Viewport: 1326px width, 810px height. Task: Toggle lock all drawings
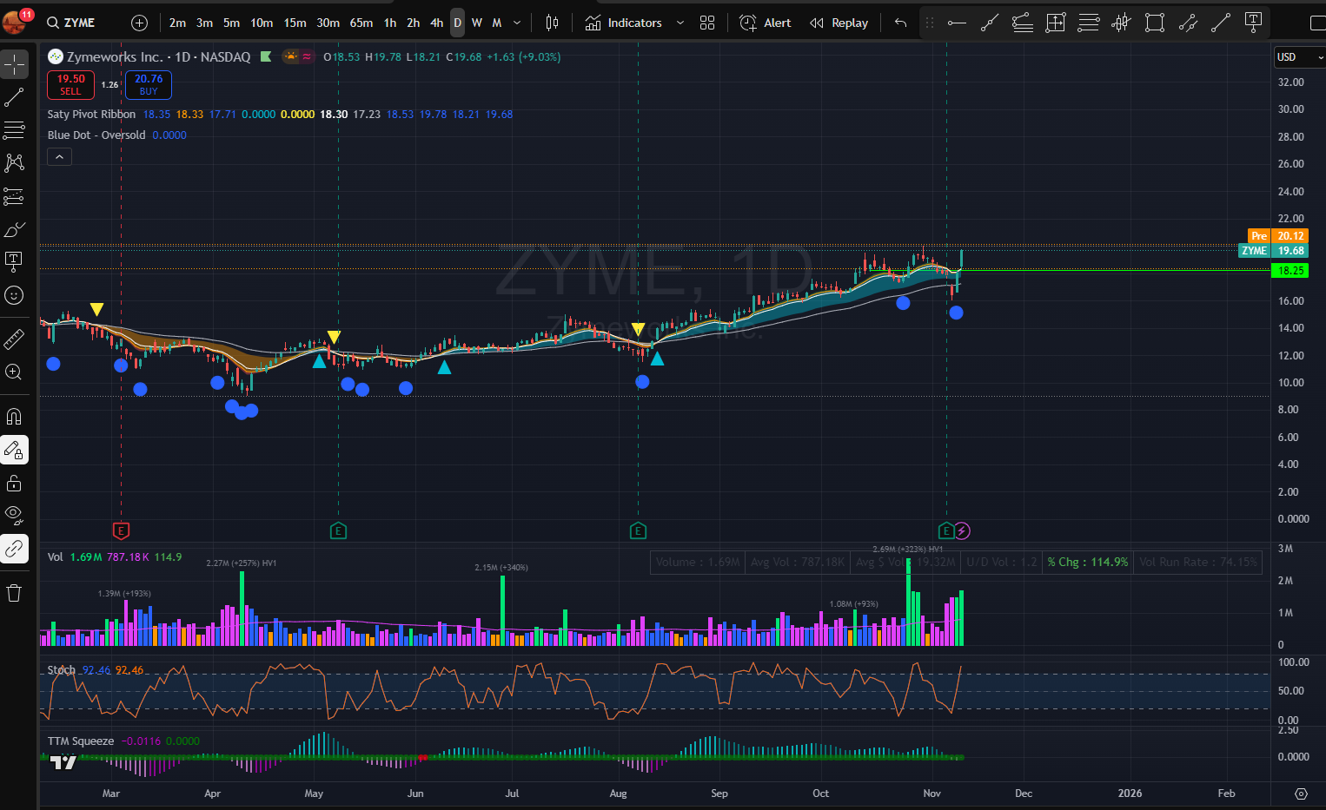(15, 483)
